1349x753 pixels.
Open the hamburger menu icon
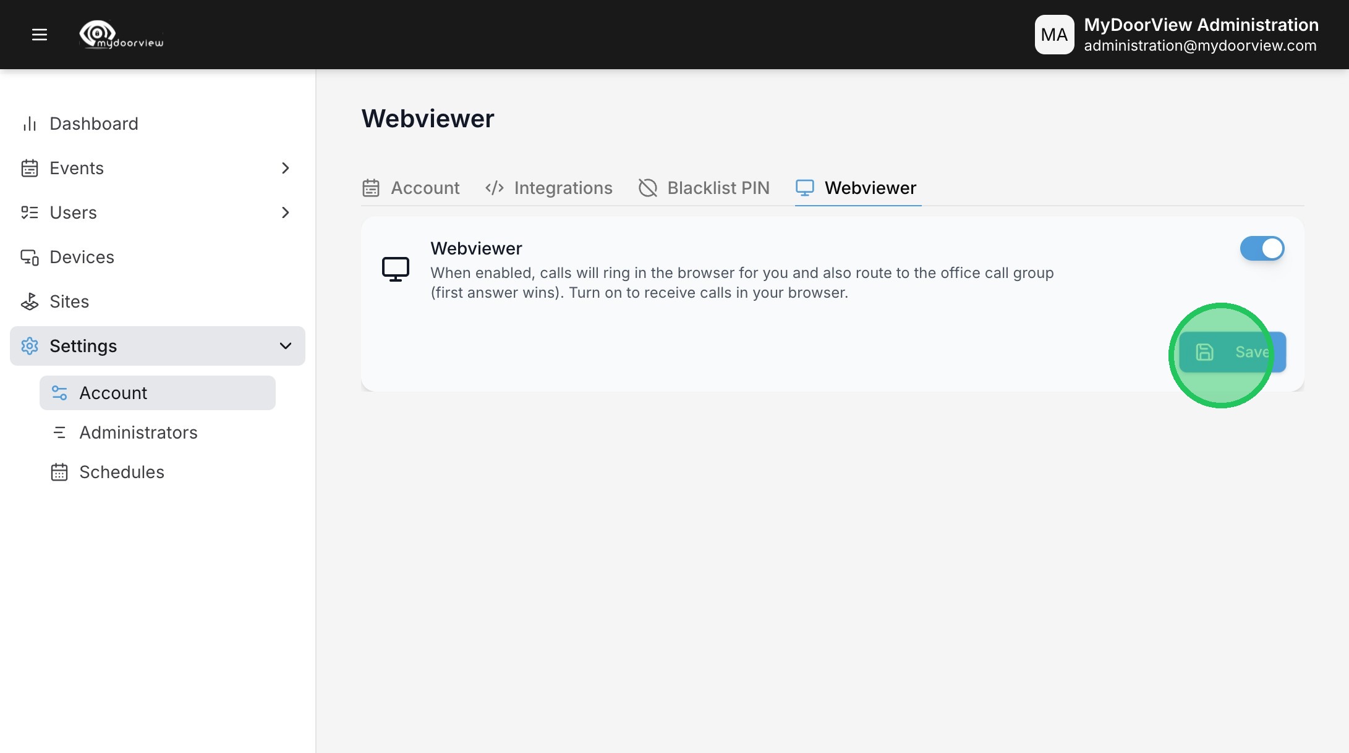(40, 35)
